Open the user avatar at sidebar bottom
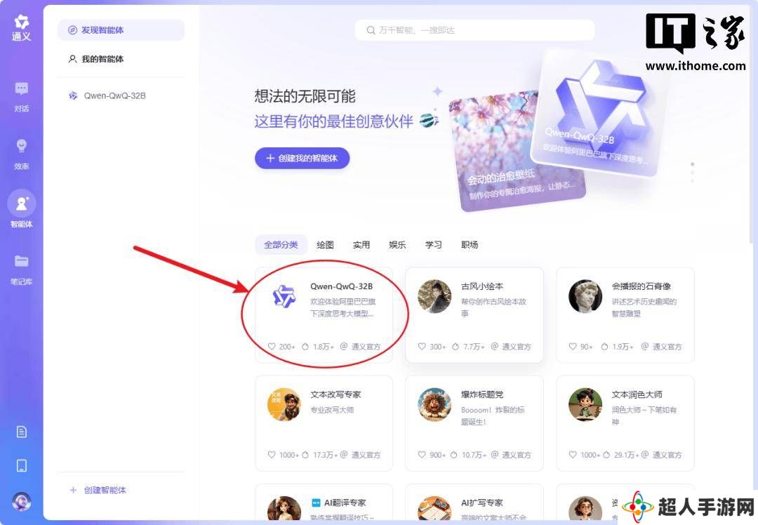The height and width of the screenshot is (525, 758). pyautogui.click(x=21, y=502)
